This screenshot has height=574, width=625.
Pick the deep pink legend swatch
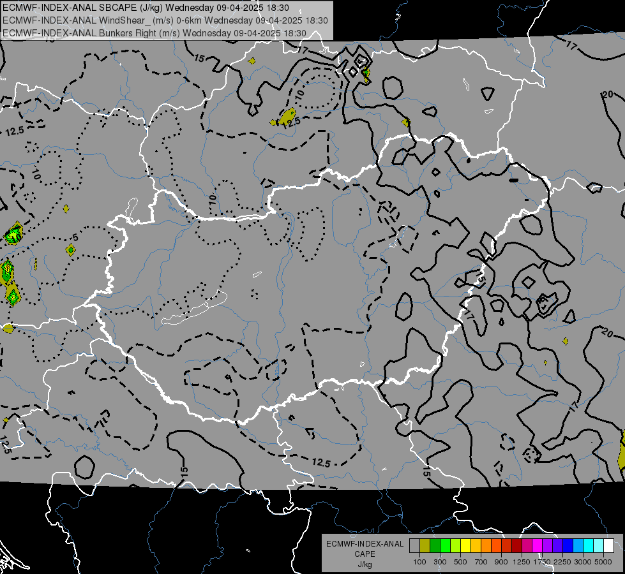pyautogui.click(x=527, y=546)
